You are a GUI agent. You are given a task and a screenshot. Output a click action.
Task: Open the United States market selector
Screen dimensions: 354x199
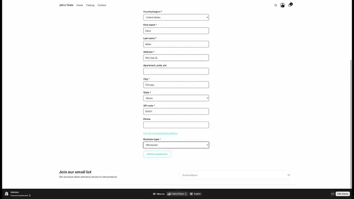click(177, 194)
